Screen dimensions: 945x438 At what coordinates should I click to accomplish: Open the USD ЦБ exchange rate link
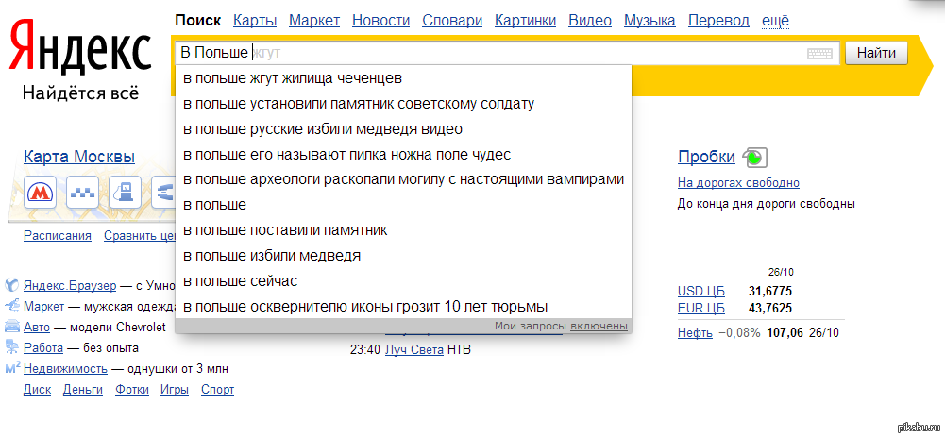(x=700, y=291)
